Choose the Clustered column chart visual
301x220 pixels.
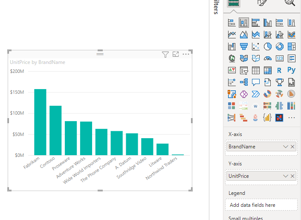click(268, 23)
